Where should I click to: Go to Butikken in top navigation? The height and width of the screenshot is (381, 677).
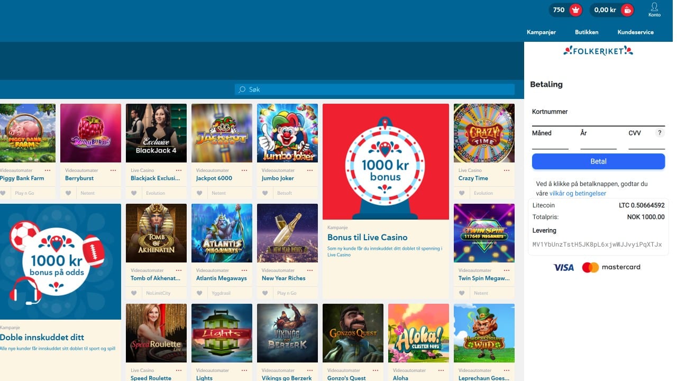point(587,32)
